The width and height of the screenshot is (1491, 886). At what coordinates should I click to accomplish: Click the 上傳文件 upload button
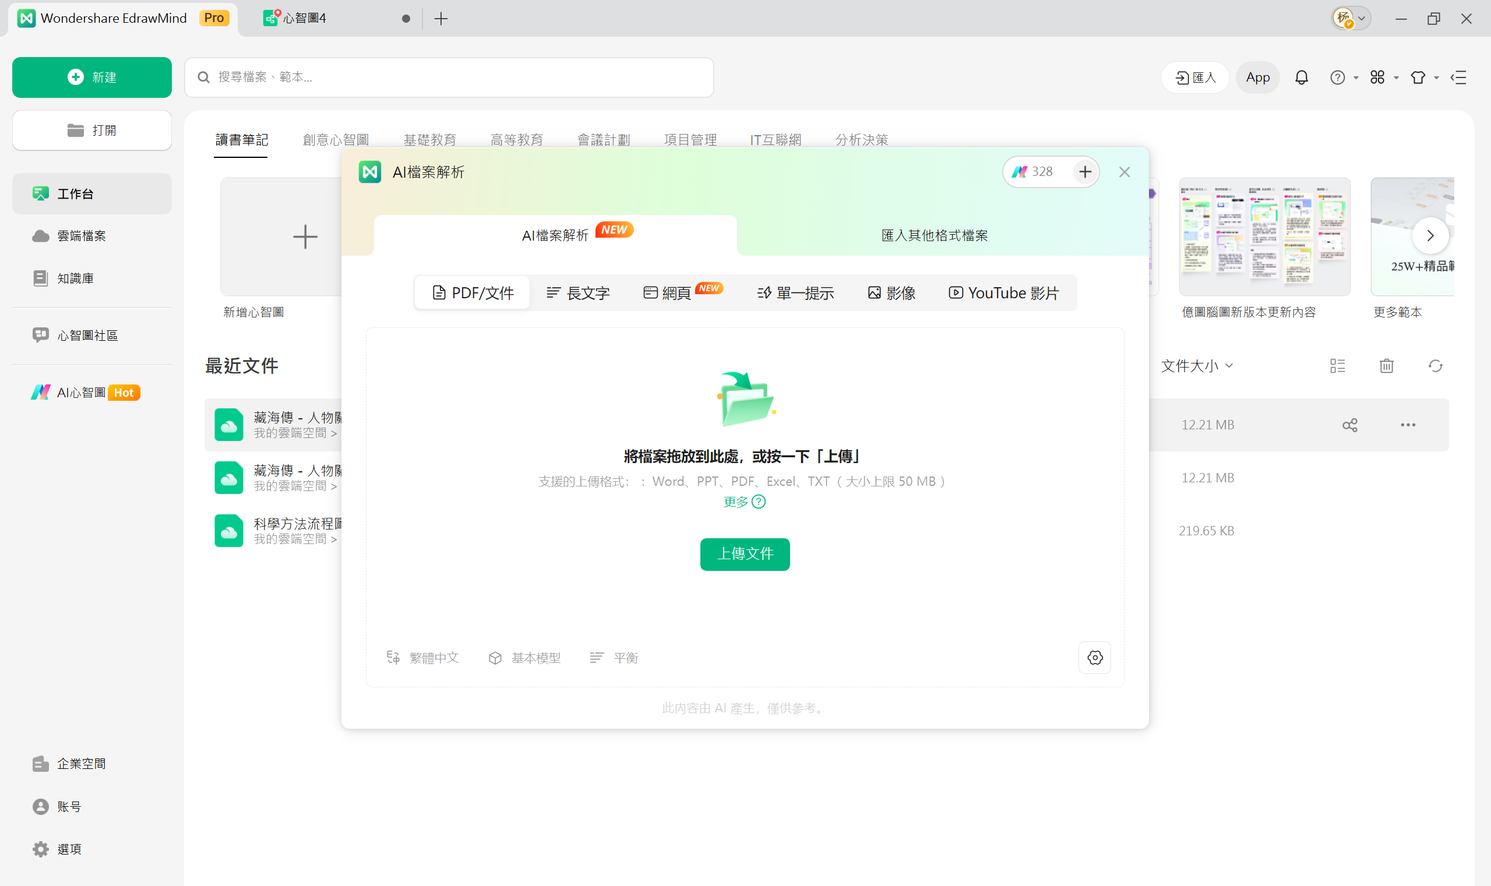pyautogui.click(x=744, y=554)
